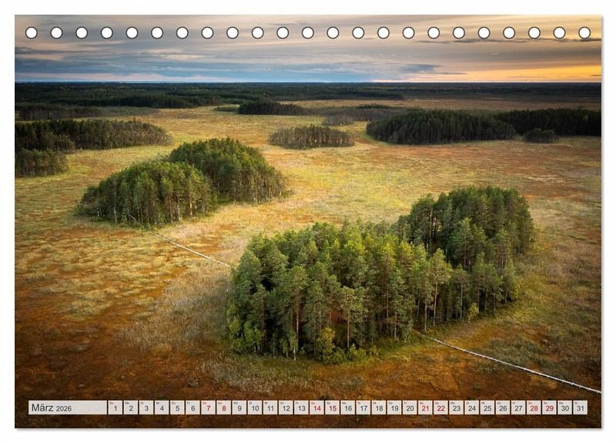616x443 pixels.
Task: Select day 1 in the calendar strip
Action: coord(115,408)
